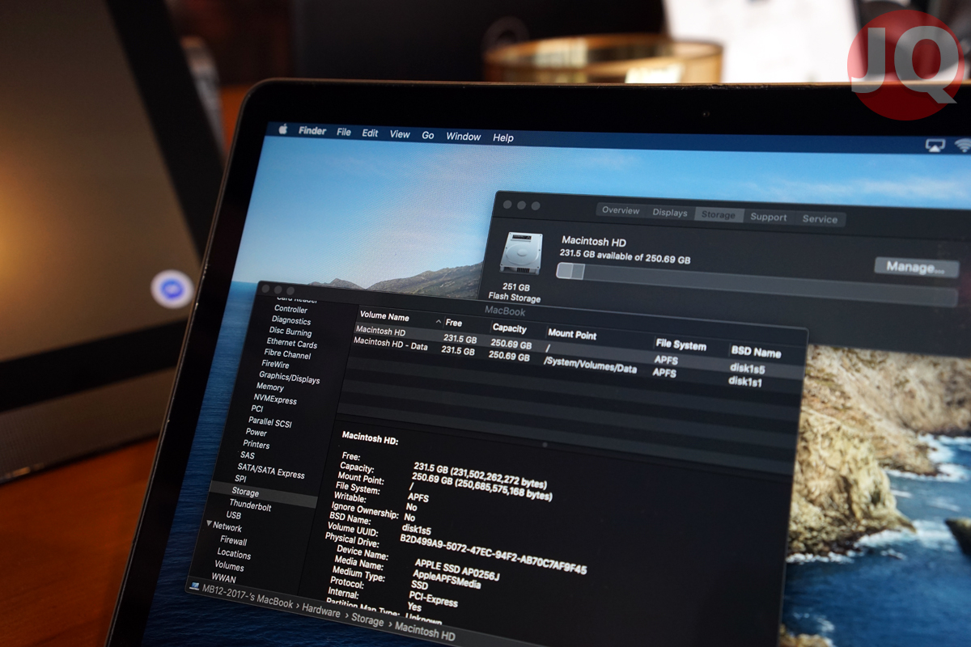This screenshot has height=647, width=971.
Task: Switch to the Displays tab
Action: (x=670, y=213)
